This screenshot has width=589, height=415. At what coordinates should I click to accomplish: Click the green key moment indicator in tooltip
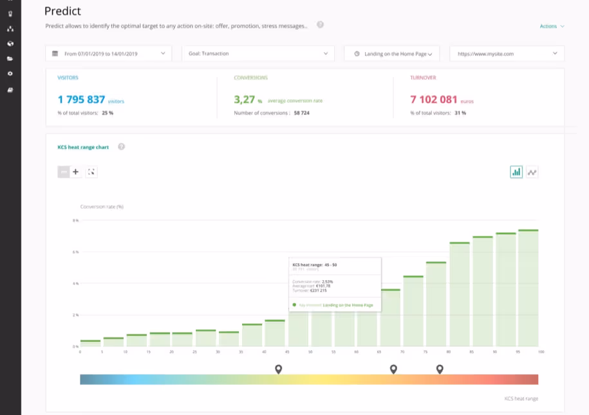click(295, 305)
